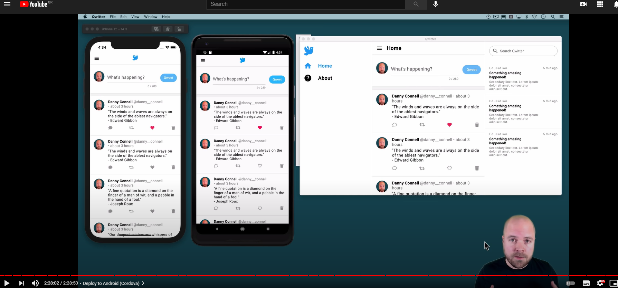This screenshot has width=618, height=288.
Task: Click the Bluetooth icon in the Mac menu bar
Action: 526,17
